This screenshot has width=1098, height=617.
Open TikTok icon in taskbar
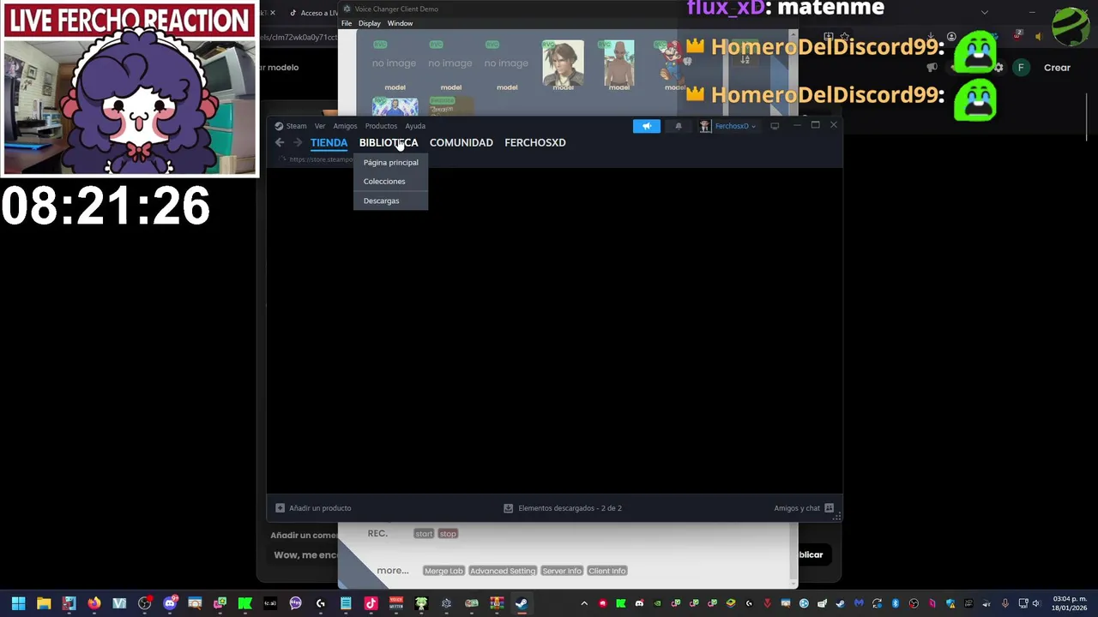(371, 603)
